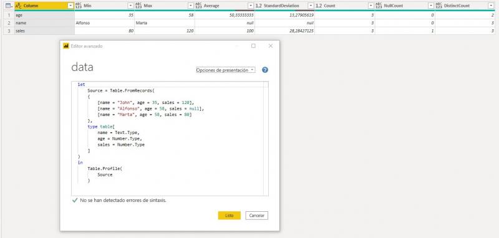Click the help question mark icon in editor
The image size is (499, 238).
(x=264, y=70)
